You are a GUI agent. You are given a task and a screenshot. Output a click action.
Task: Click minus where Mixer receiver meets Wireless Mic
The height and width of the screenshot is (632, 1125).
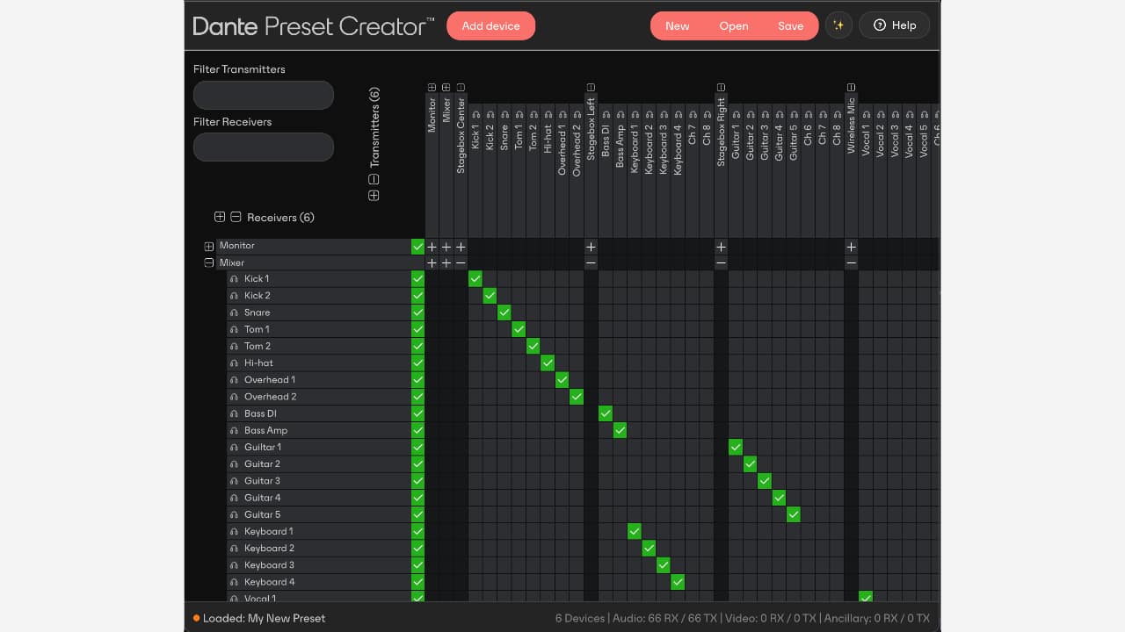coord(852,263)
